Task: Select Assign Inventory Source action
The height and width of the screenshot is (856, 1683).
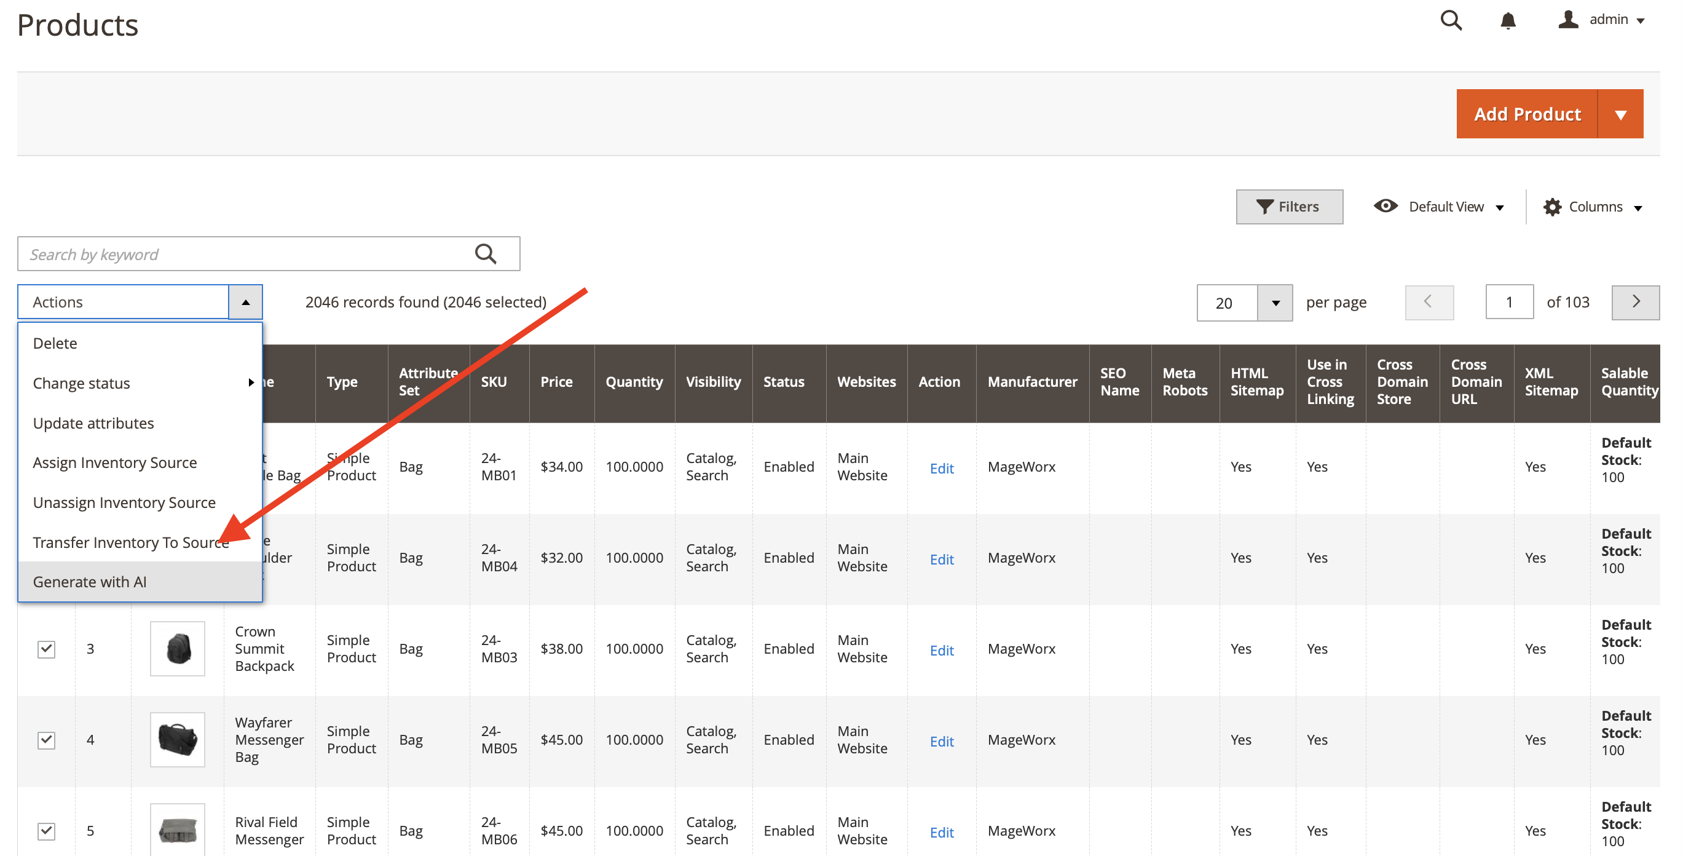Action: (140, 462)
